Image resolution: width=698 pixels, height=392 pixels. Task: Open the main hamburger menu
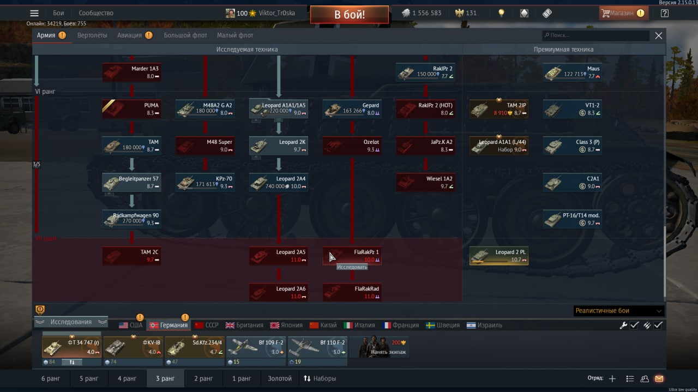pos(34,13)
